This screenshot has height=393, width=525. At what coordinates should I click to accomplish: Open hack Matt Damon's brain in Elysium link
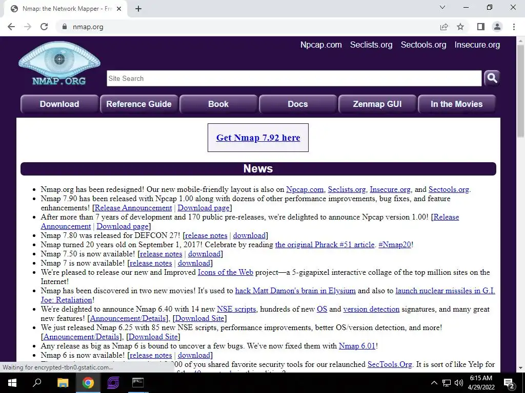(295, 291)
